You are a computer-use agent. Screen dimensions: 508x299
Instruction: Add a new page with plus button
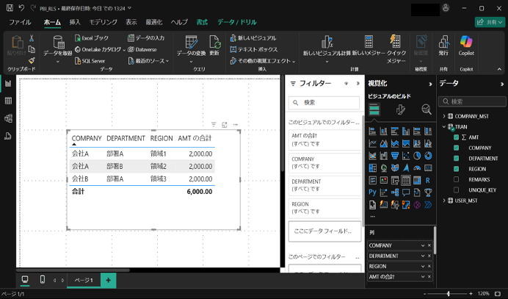[x=108, y=280]
